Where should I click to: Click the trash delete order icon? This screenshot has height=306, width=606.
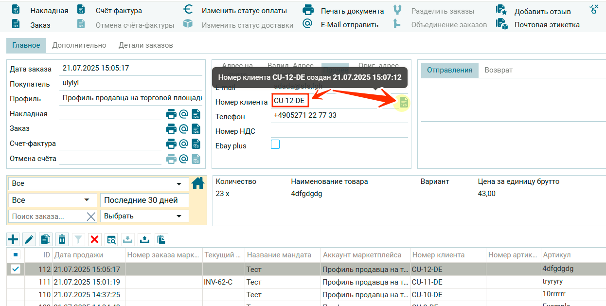[x=62, y=239]
